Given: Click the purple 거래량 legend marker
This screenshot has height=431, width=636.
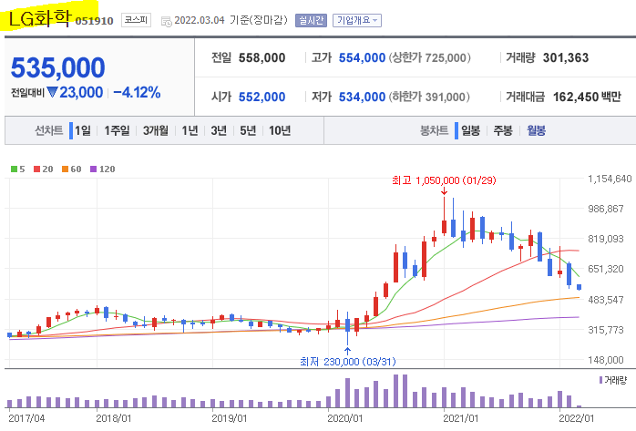Looking at the screenshot, I should tap(600, 380).
